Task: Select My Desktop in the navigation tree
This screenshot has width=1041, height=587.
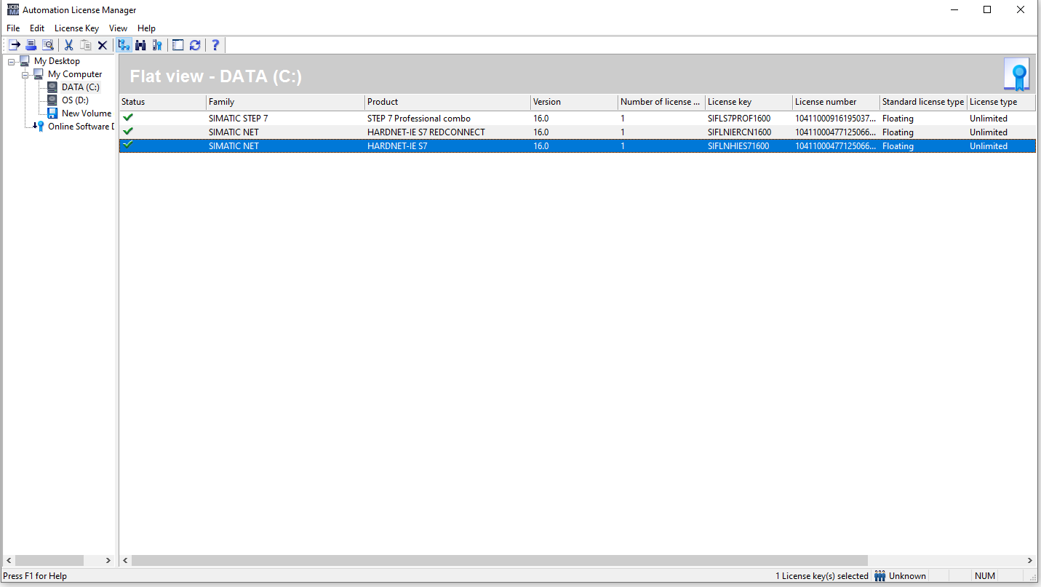Action: 57,61
